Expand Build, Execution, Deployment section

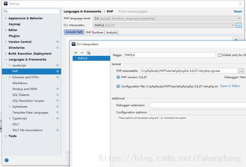tap(6, 54)
